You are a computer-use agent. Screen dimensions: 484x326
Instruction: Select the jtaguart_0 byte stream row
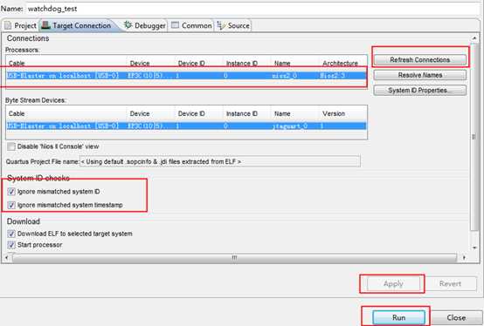pos(186,126)
